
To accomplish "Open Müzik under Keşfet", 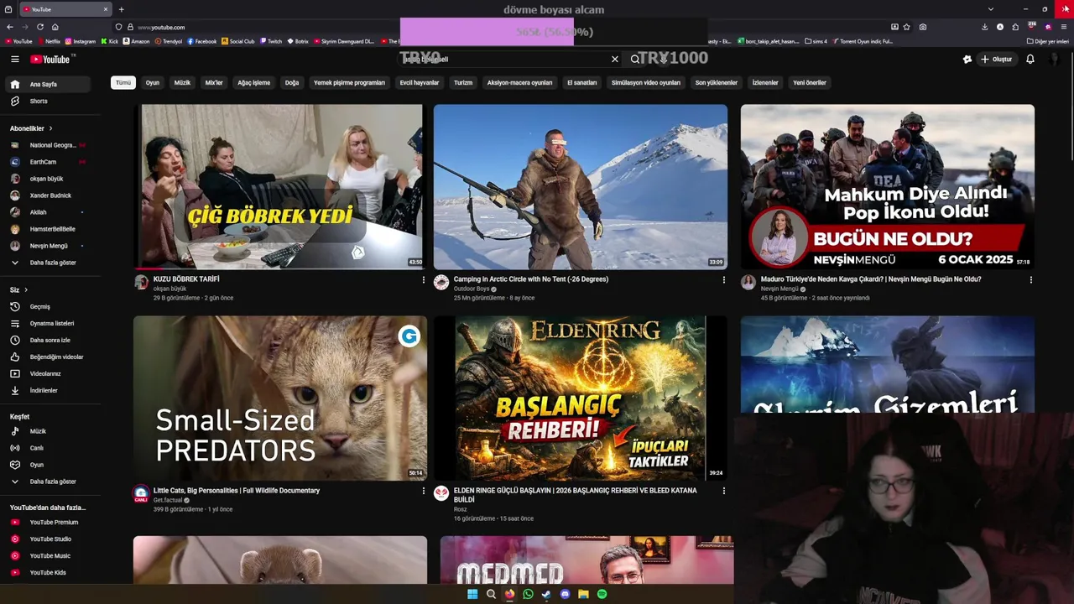I will (x=49, y=431).
